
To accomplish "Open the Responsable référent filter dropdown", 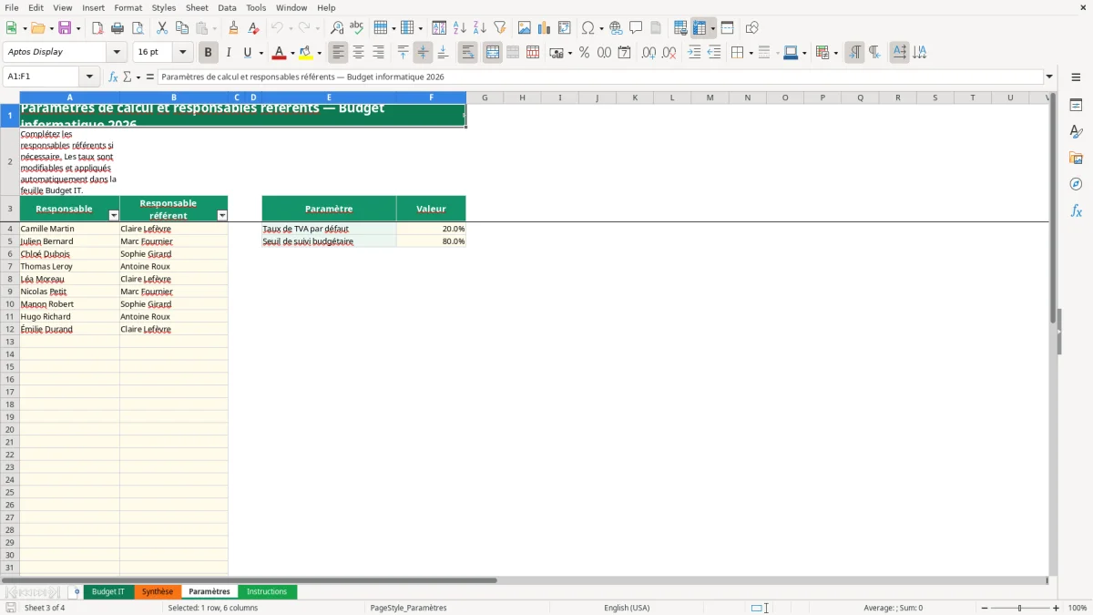I will pos(222,216).
